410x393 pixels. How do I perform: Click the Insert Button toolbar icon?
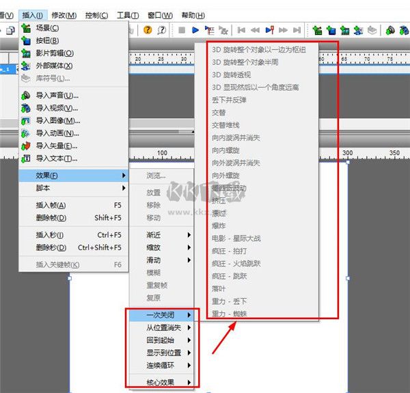pyautogui.click(x=331, y=30)
